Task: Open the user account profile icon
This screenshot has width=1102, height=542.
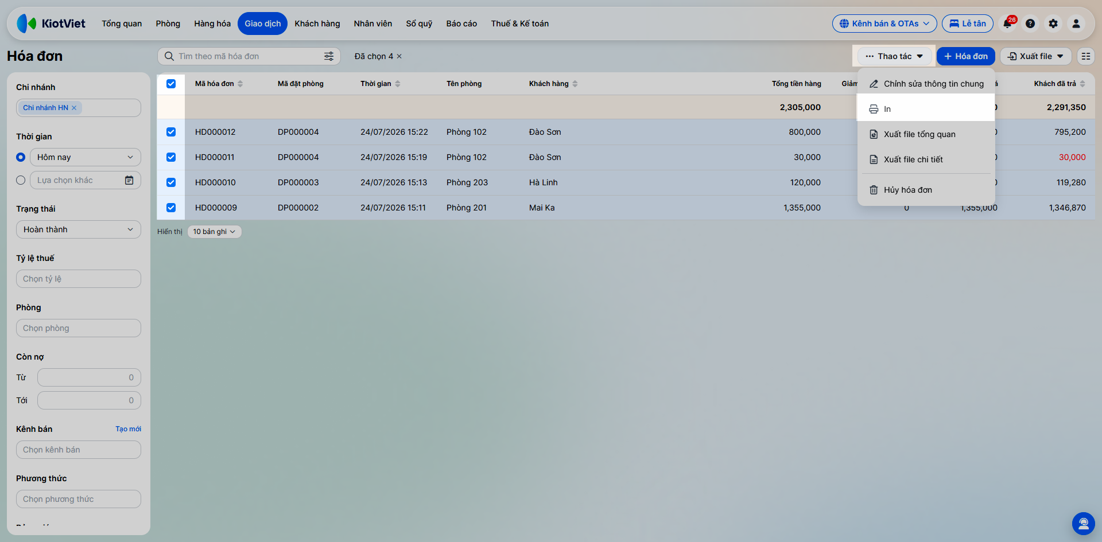Action: pos(1076,24)
